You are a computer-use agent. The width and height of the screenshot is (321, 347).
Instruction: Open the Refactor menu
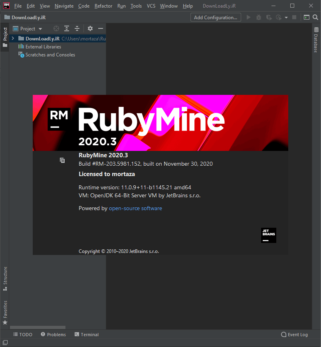click(103, 6)
